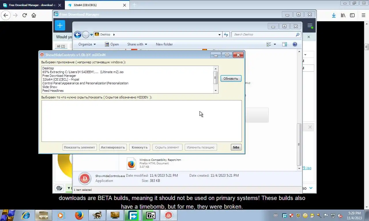369x221 pixels.
Task: Open the Organize menu in Explorer
Action: (87, 44)
